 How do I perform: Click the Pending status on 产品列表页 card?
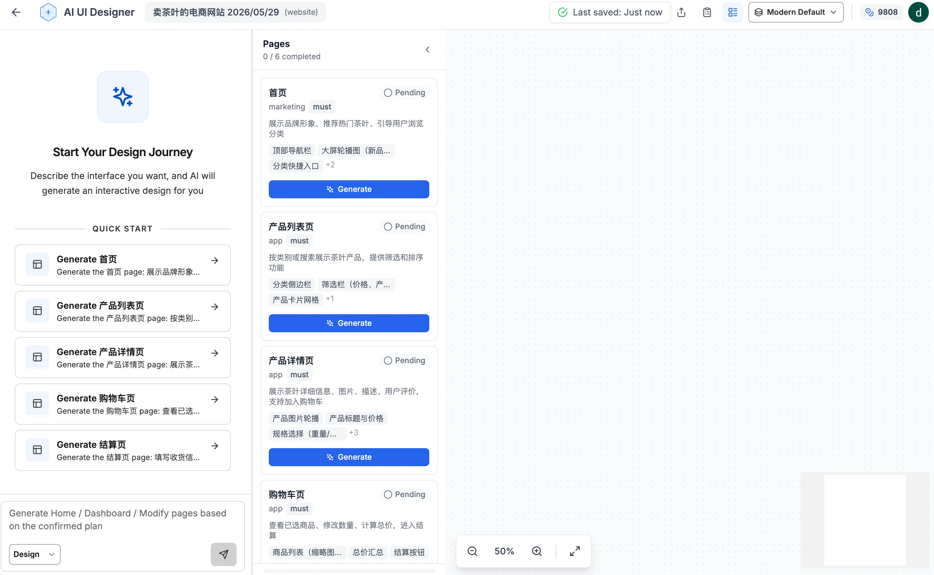point(404,226)
